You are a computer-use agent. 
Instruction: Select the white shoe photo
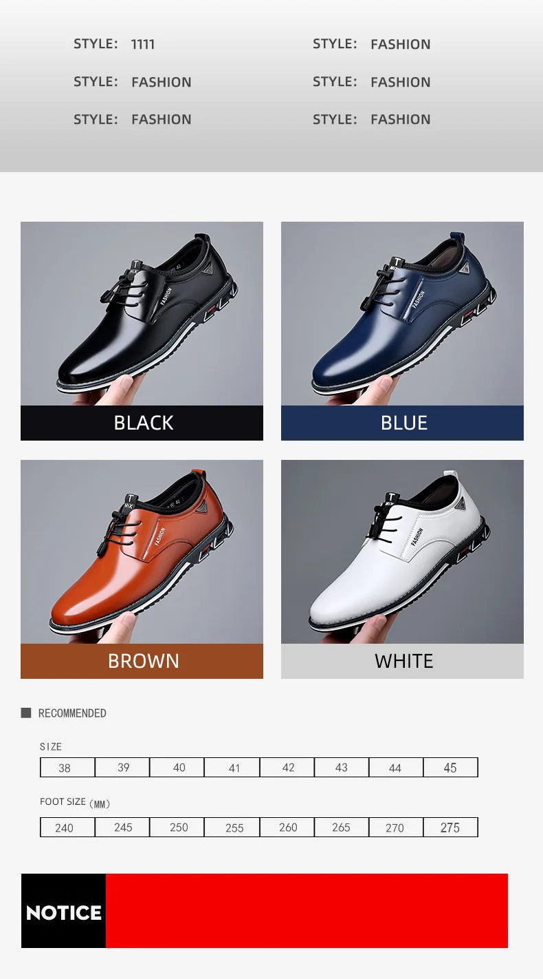click(x=402, y=551)
